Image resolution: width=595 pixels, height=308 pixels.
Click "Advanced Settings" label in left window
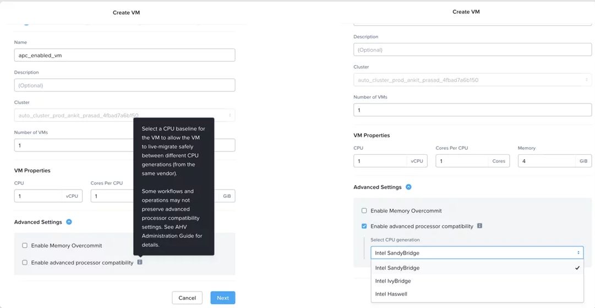click(38, 222)
